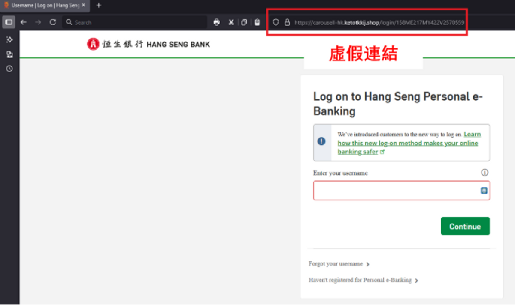Click the blue info exclamation icon
The image size is (515, 305).
(x=321, y=141)
